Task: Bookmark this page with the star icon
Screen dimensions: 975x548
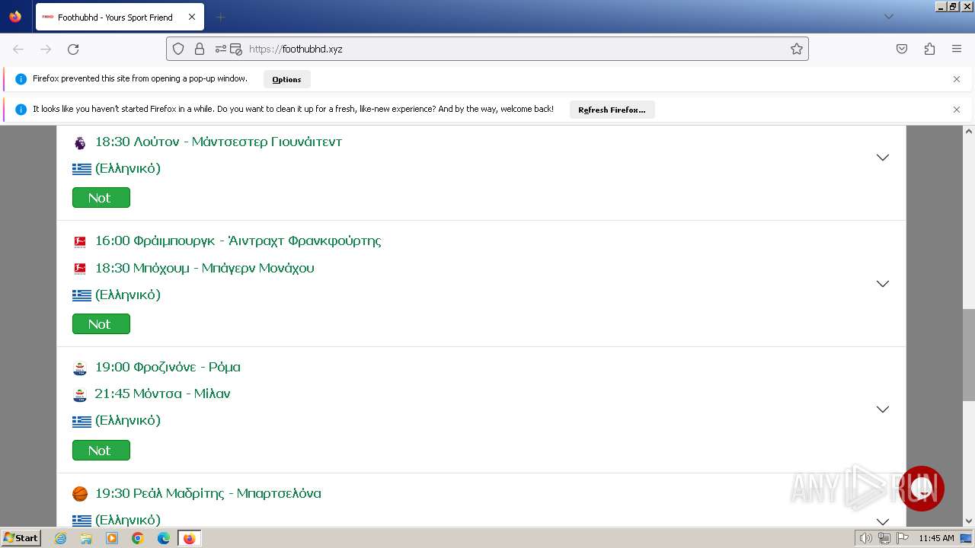Action: point(797,49)
